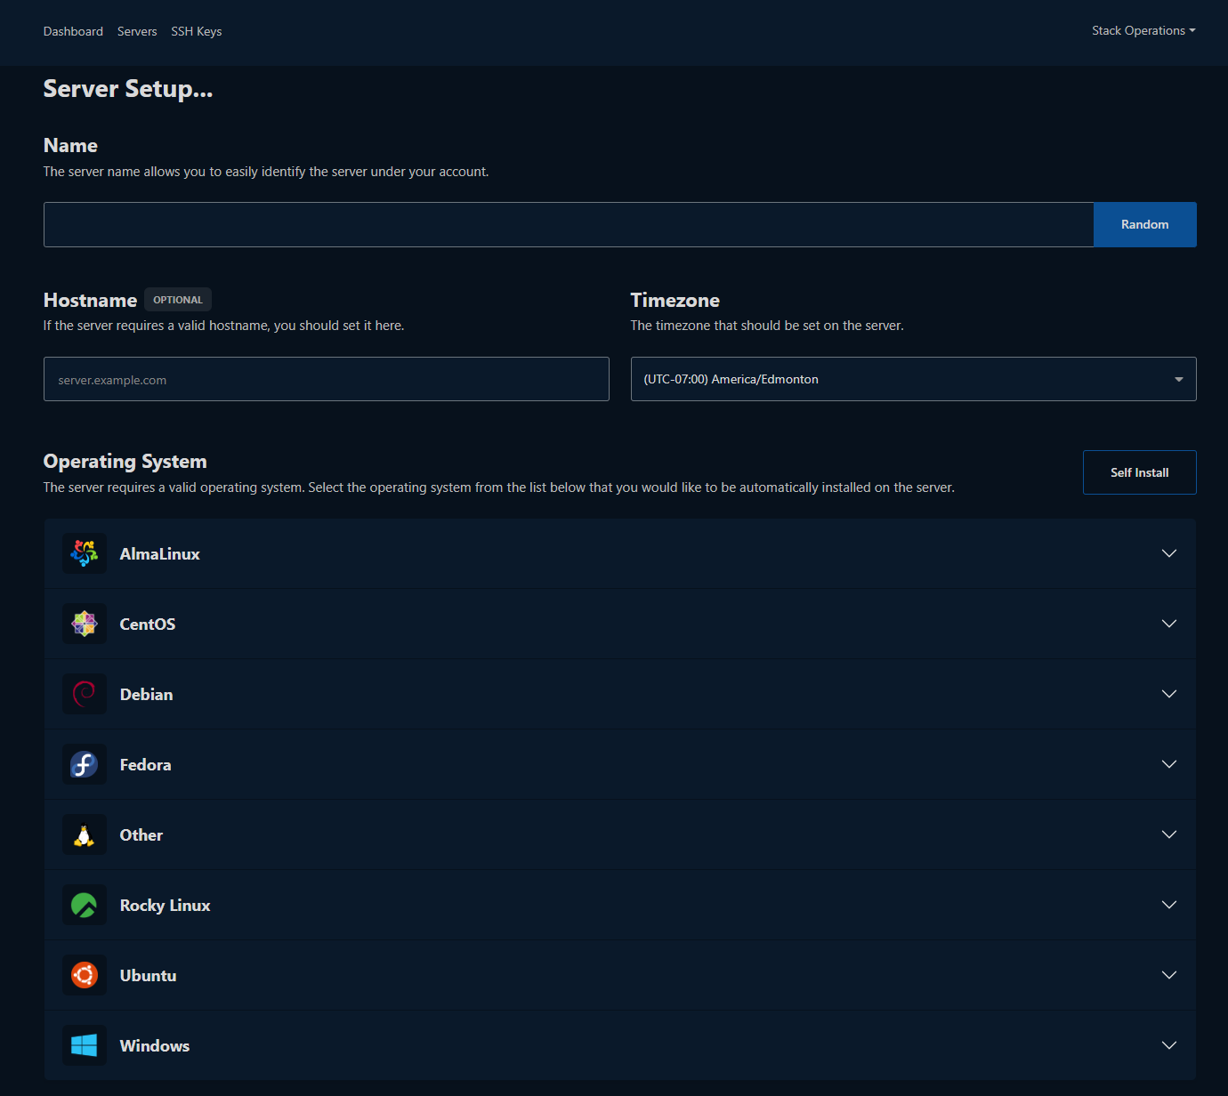Expand the Windows row chevron
The width and height of the screenshot is (1228, 1096).
1168,1045
